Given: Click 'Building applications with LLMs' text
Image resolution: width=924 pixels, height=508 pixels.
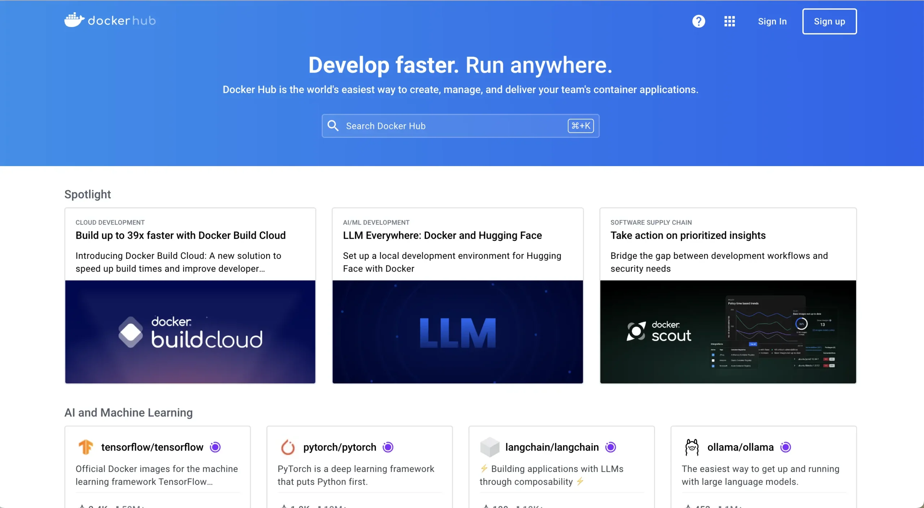Looking at the screenshot, I should pyautogui.click(x=552, y=475).
